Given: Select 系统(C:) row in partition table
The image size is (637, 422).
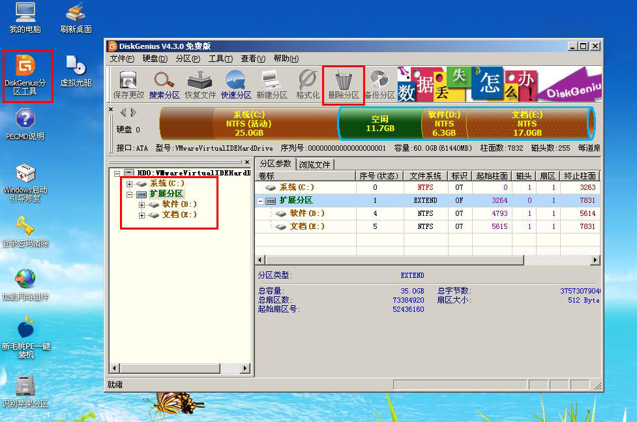Looking at the screenshot, I should (427, 187).
